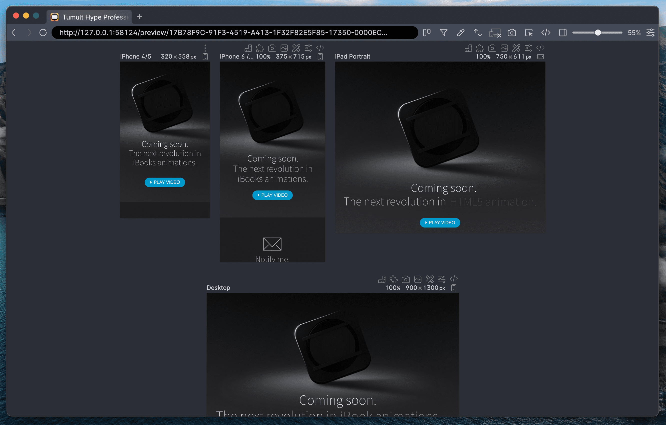Click the devices with X icon
Viewport: 666px width, 425px height.
(x=495, y=33)
